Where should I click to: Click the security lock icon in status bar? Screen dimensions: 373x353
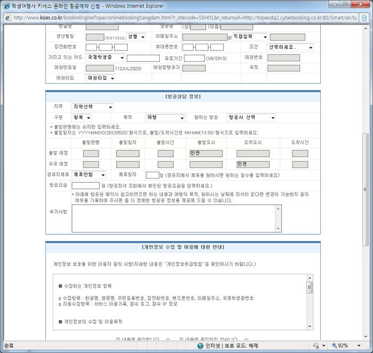[316, 346]
